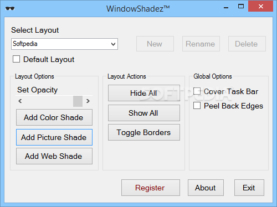
Task: Close the WindowShadez window
Action: coord(261,7)
